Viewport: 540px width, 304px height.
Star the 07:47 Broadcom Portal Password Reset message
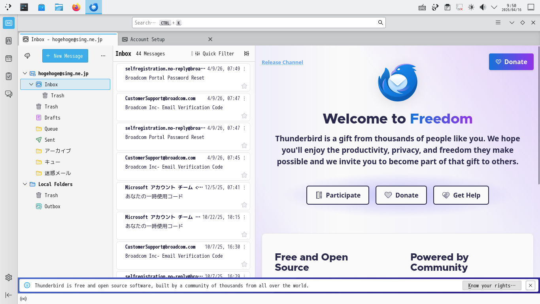[x=244, y=145]
